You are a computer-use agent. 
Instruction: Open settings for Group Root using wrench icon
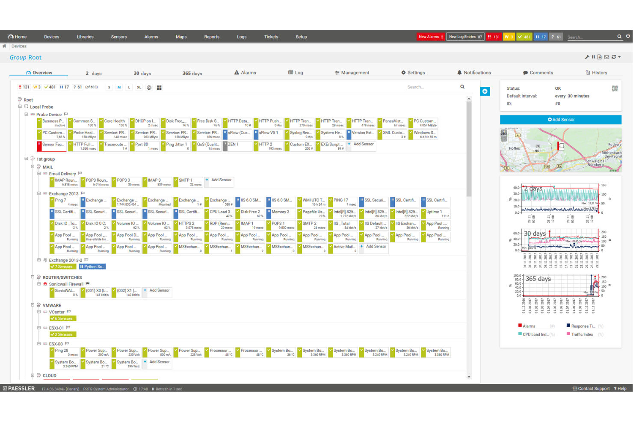(x=587, y=56)
